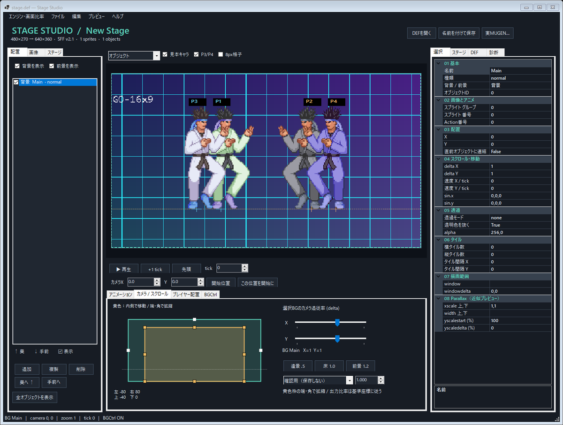This screenshot has width=563, height=425.
Task: Uncheck the 背景 Main list item checkbox
Action: click(16, 82)
